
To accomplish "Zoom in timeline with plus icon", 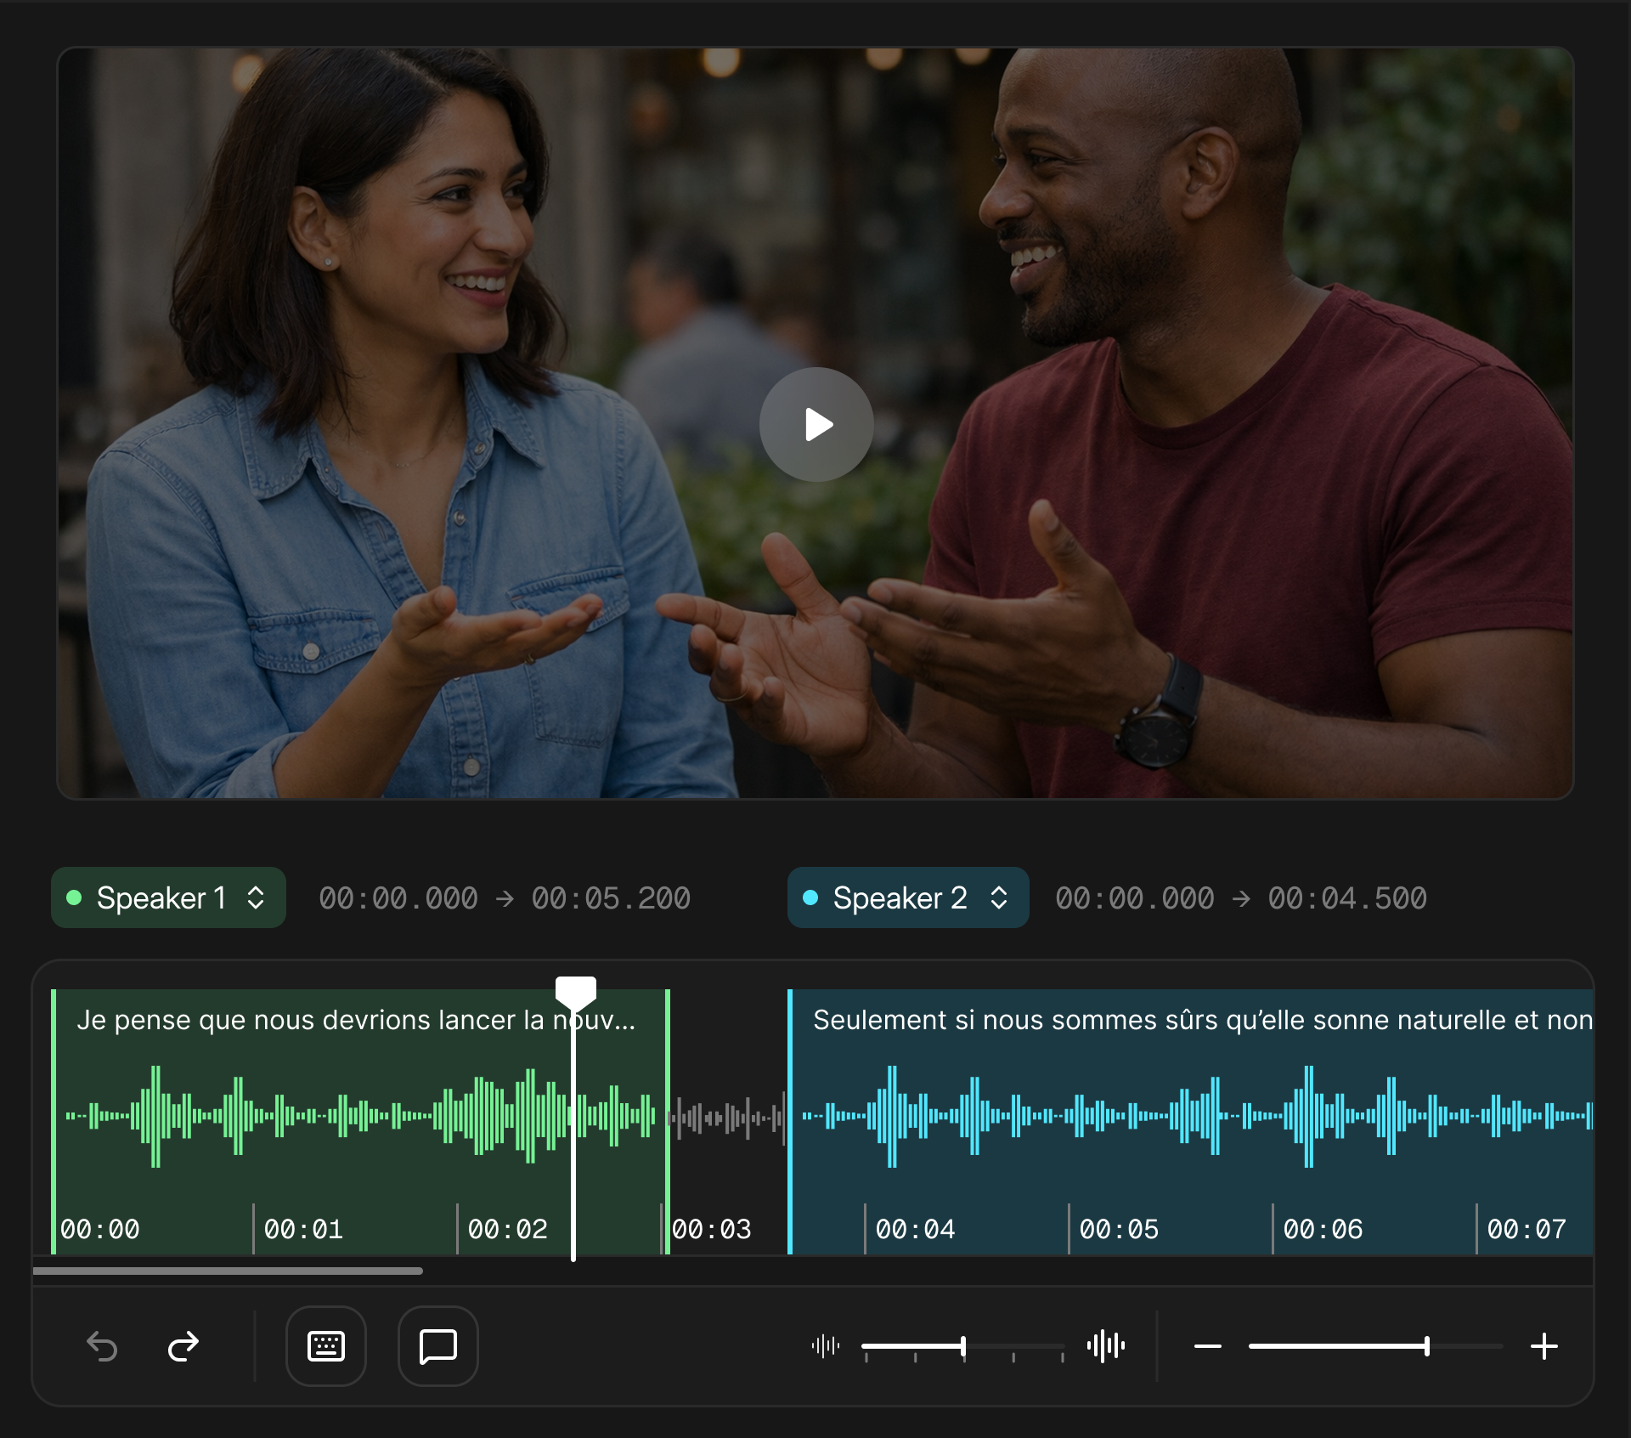I will 1544,1346.
